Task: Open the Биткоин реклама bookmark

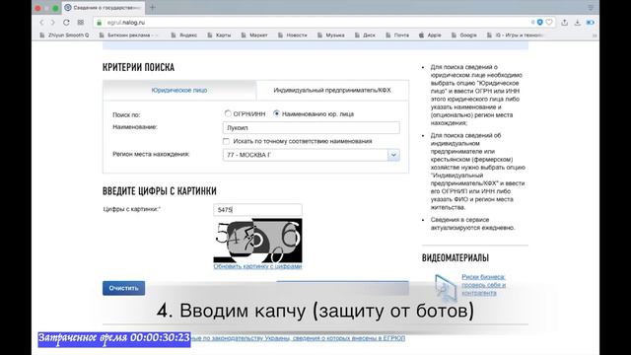Action: (129, 35)
